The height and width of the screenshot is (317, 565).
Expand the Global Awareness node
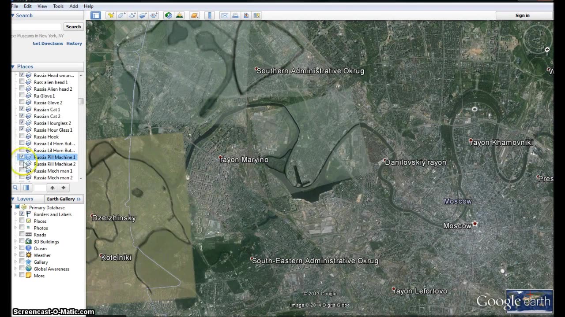(x=15, y=269)
